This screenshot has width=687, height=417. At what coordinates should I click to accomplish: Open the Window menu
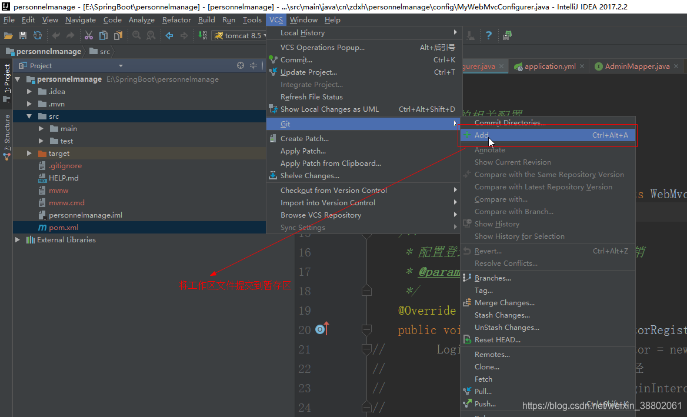pos(304,20)
